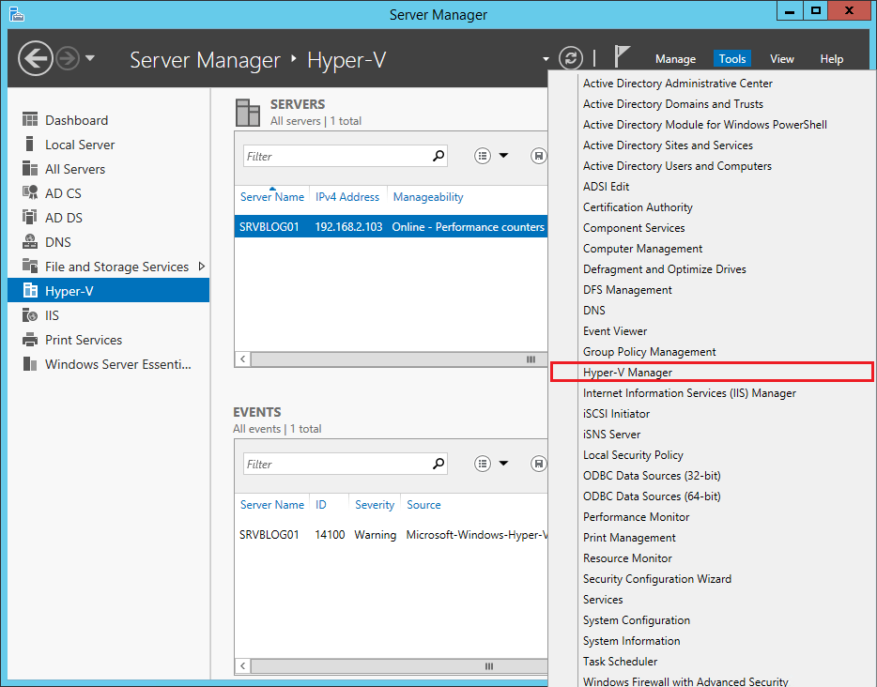This screenshot has width=877, height=687.
Task: Launch Hyper-V Manager from Tools menu
Action: 627,372
